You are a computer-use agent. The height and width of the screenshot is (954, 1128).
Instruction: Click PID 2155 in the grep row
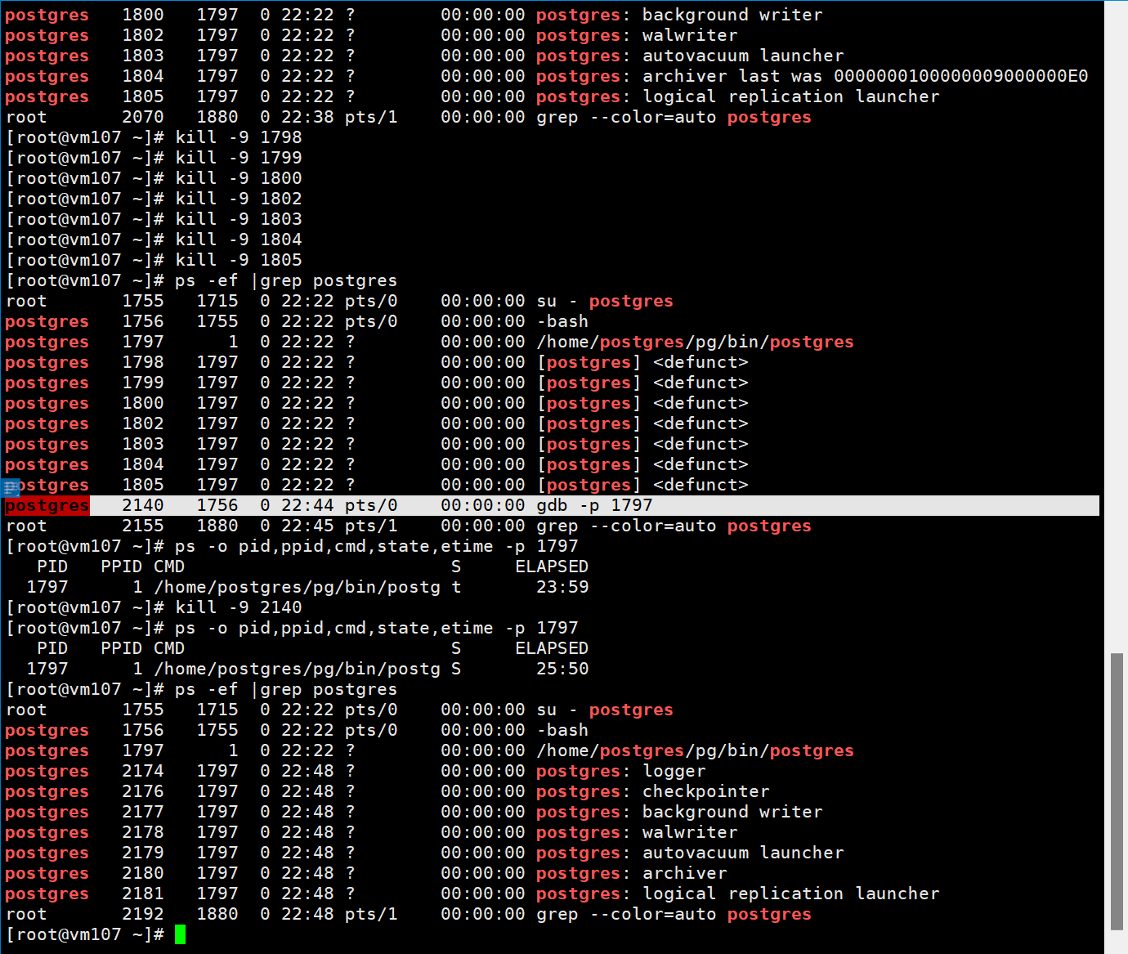pos(143,526)
